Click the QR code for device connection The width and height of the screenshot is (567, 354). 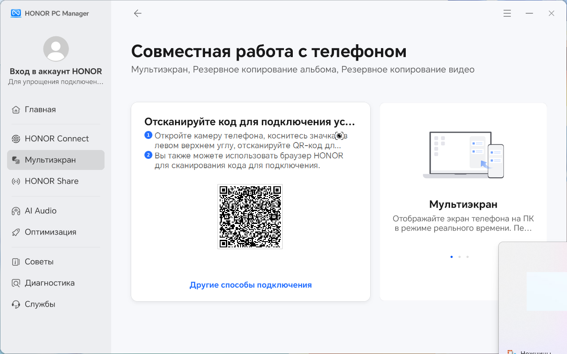pos(250,216)
